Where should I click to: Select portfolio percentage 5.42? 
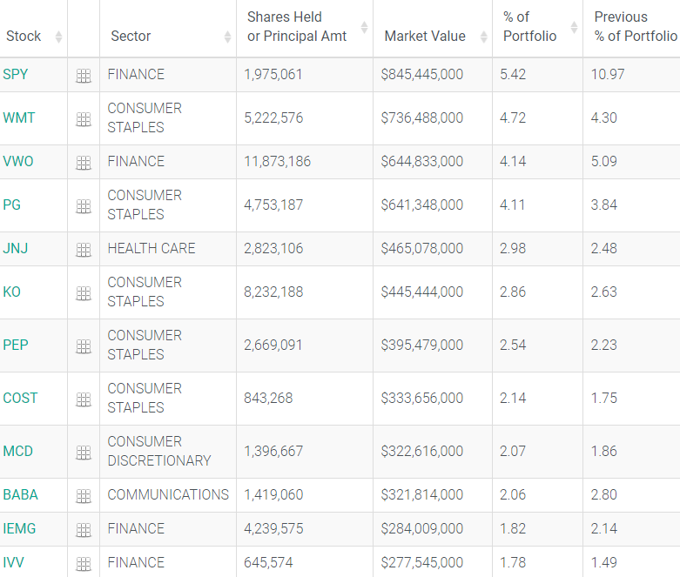[513, 74]
